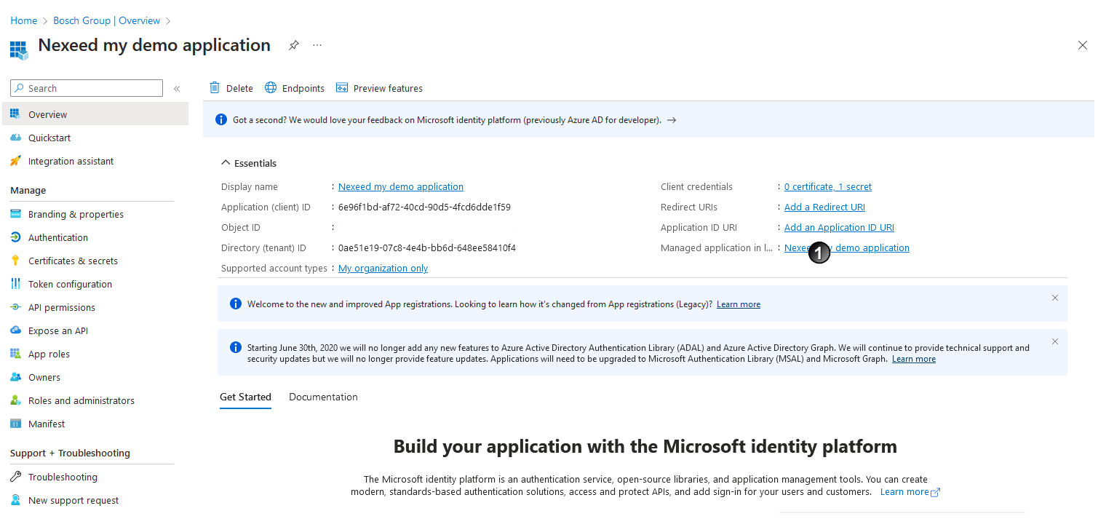Click the Quickstart cloud icon
1098x527 pixels.
15,138
